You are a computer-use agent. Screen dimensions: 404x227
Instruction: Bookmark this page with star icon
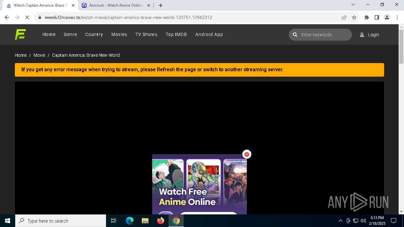tap(354, 17)
